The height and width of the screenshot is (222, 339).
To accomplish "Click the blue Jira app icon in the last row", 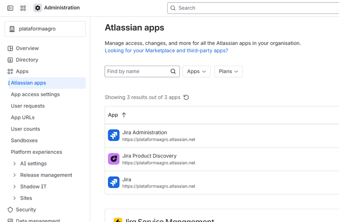I will tap(114, 182).
